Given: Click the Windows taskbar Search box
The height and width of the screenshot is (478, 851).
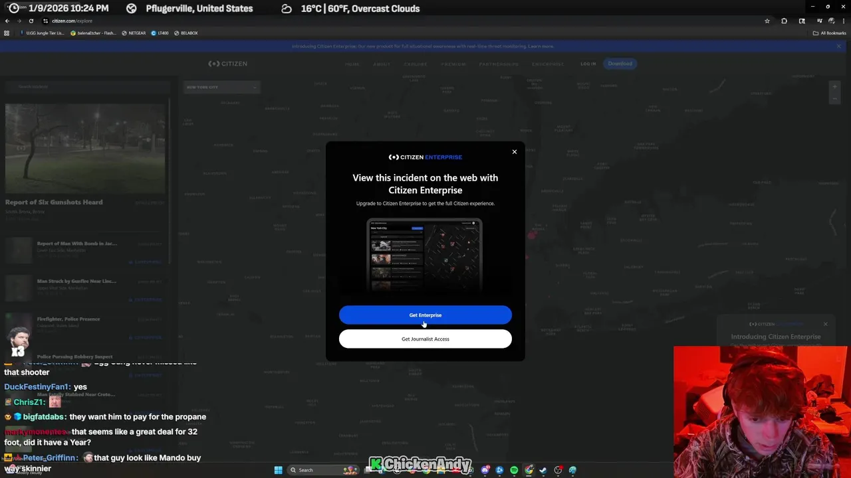Looking at the screenshot, I should pyautogui.click(x=323, y=470).
